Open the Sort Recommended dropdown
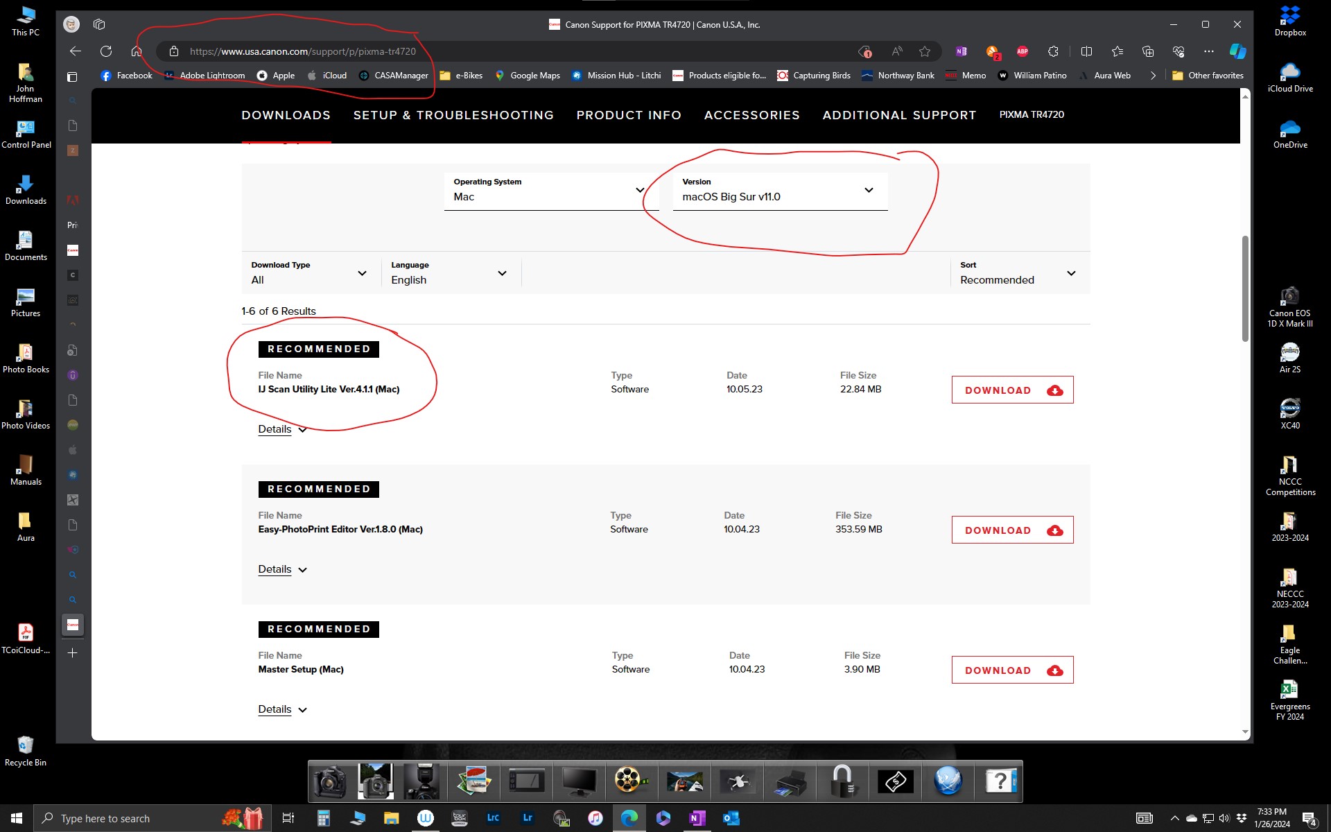Viewport: 1331px width, 832px height. (1017, 274)
